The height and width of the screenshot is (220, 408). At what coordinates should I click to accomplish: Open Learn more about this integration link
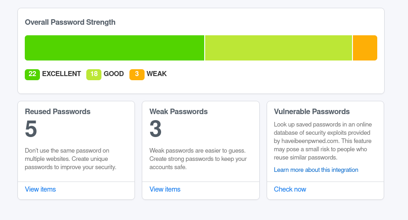coord(316,170)
